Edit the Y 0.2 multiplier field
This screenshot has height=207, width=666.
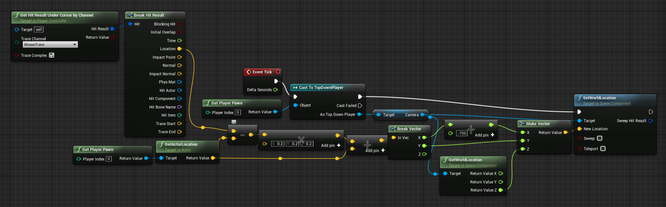click(292, 144)
